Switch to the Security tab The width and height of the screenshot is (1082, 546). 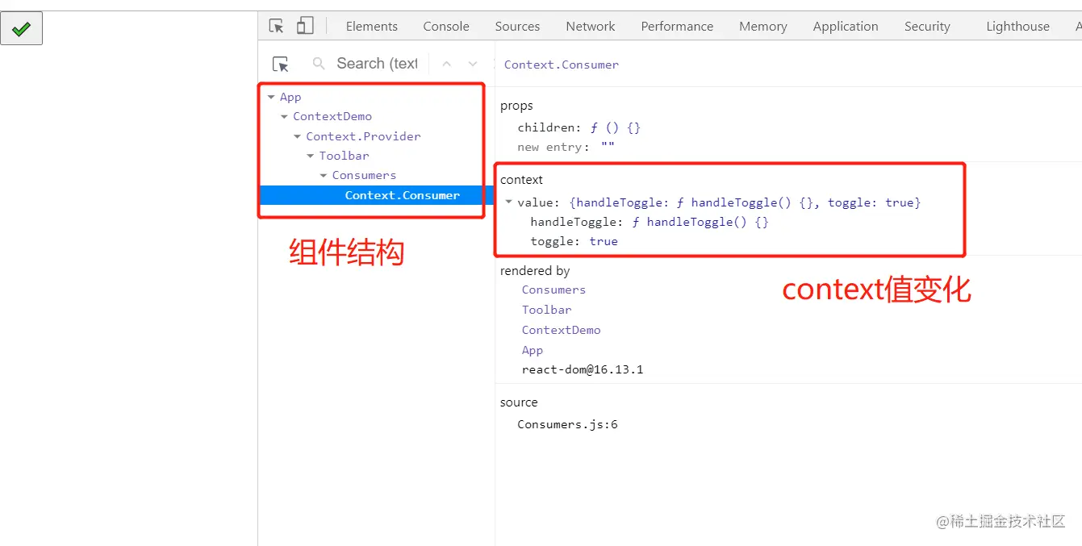click(x=927, y=27)
